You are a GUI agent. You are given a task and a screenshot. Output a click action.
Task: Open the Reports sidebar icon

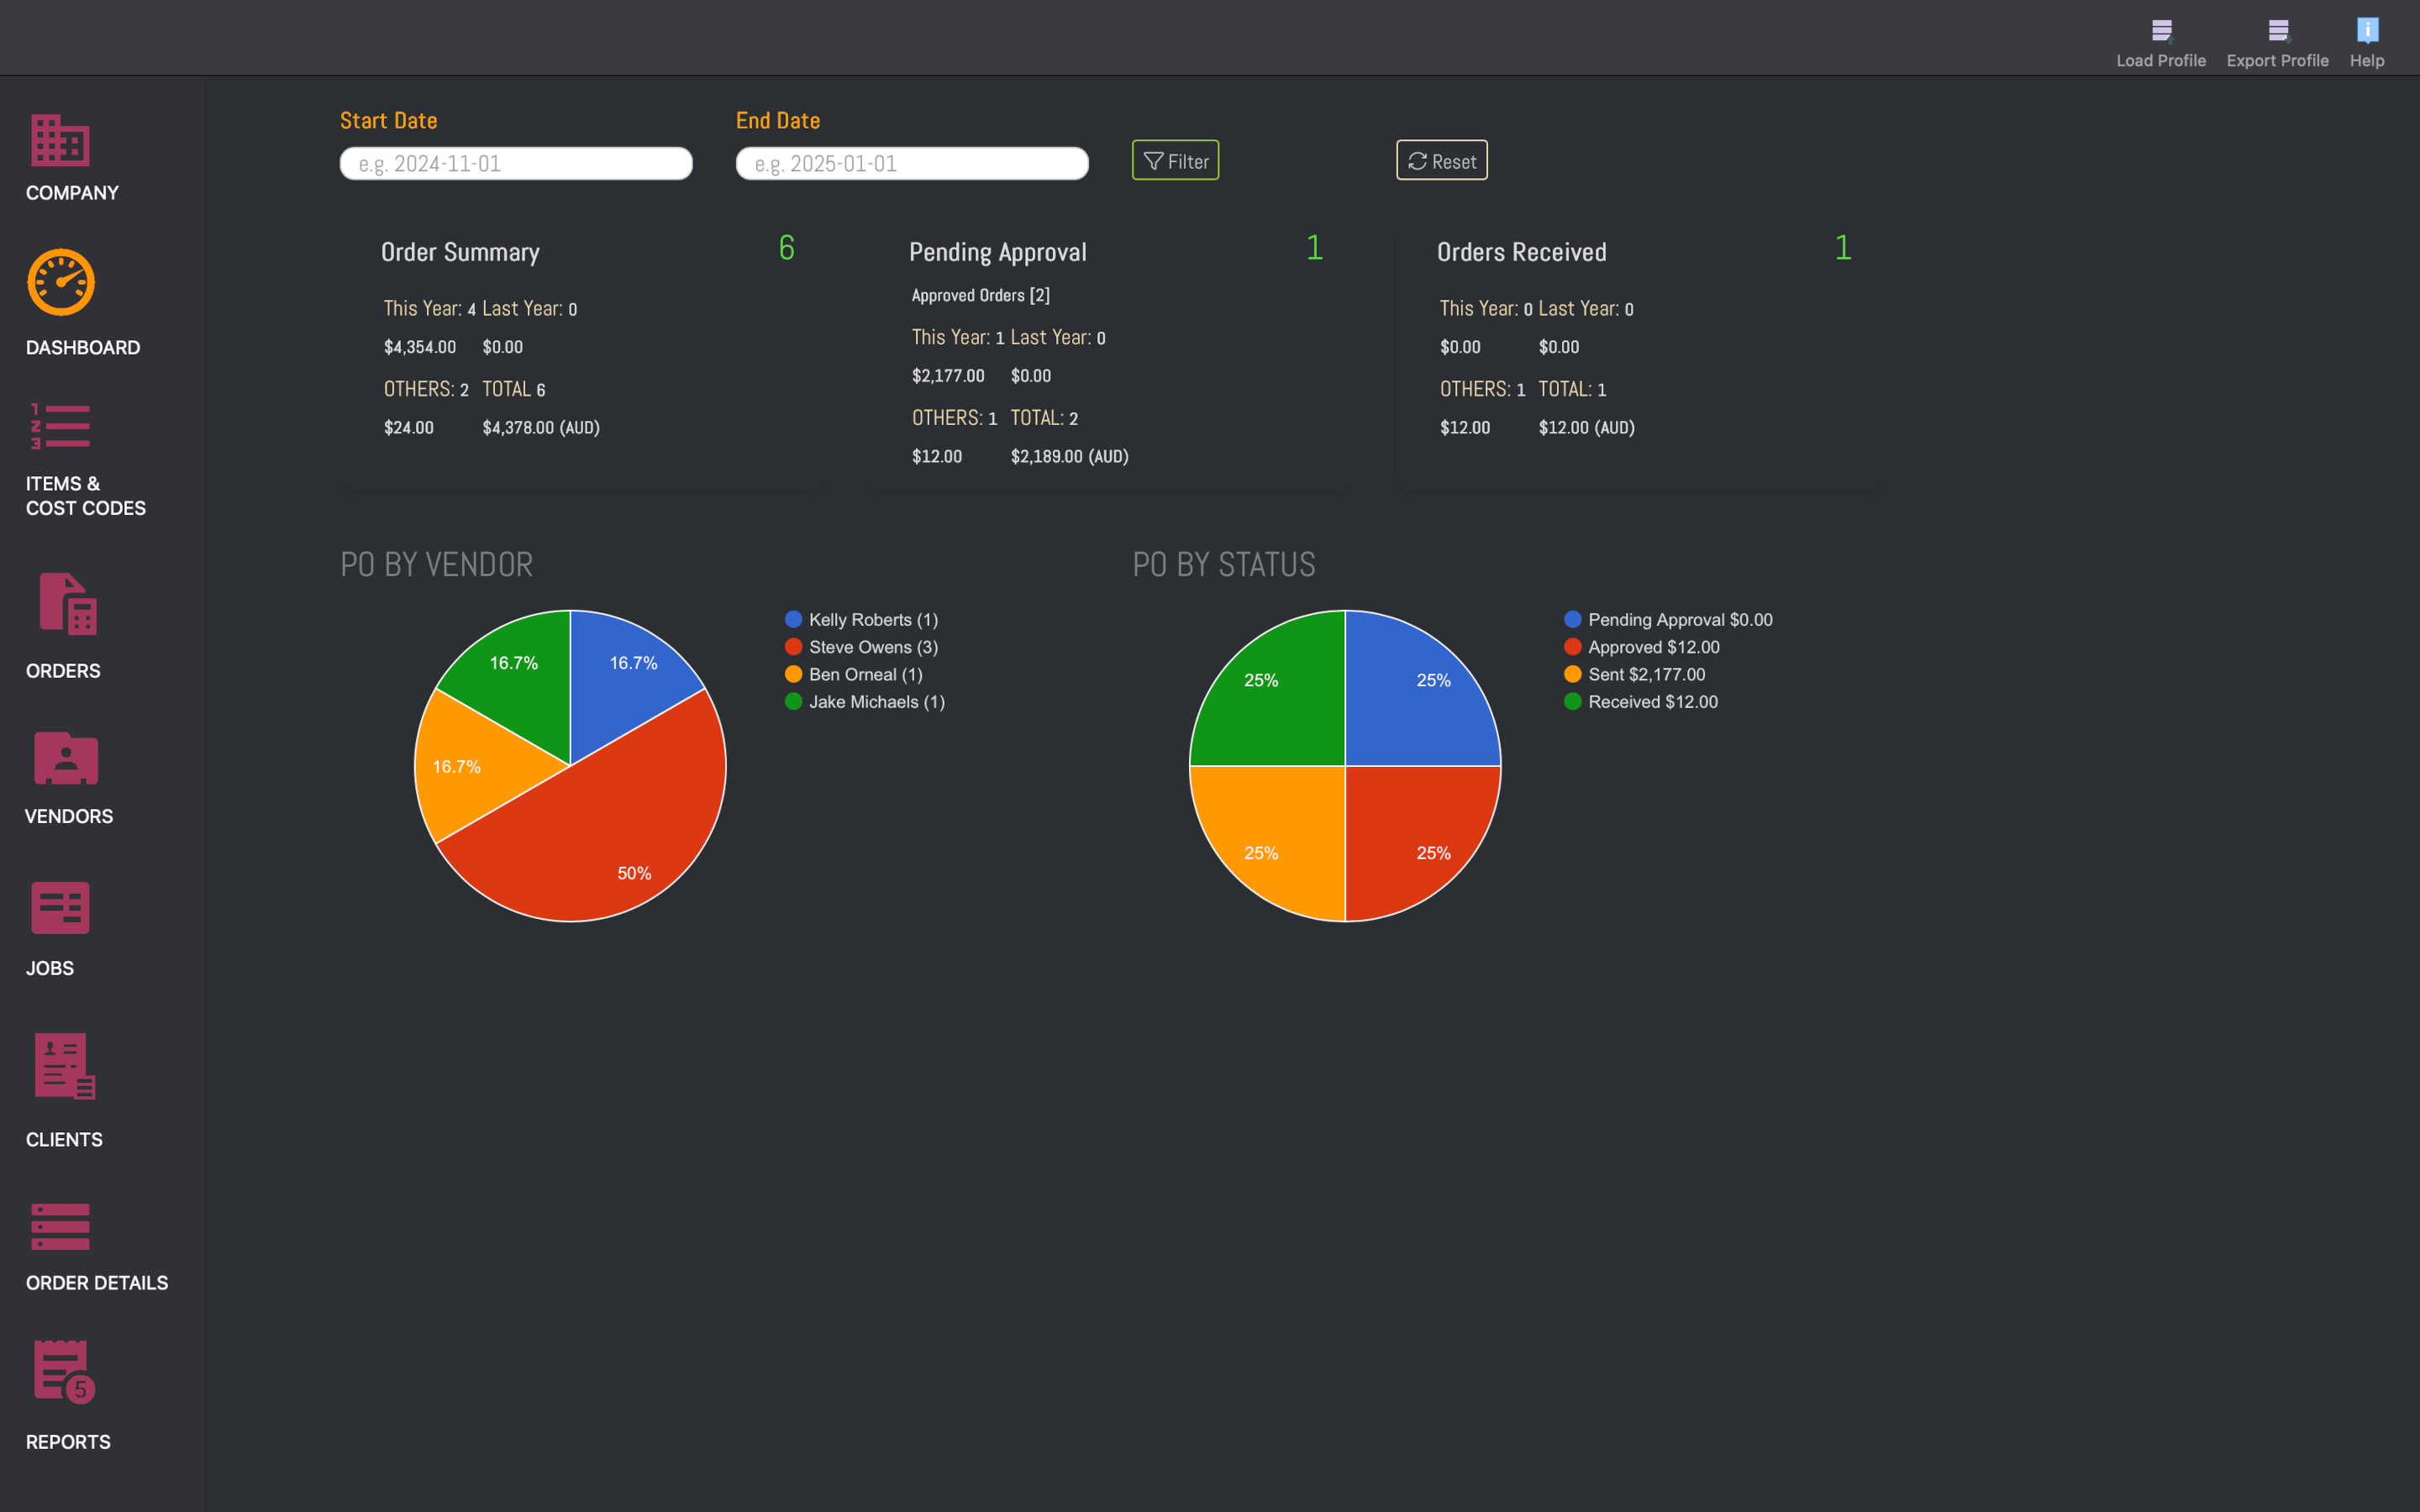pos(64,1372)
